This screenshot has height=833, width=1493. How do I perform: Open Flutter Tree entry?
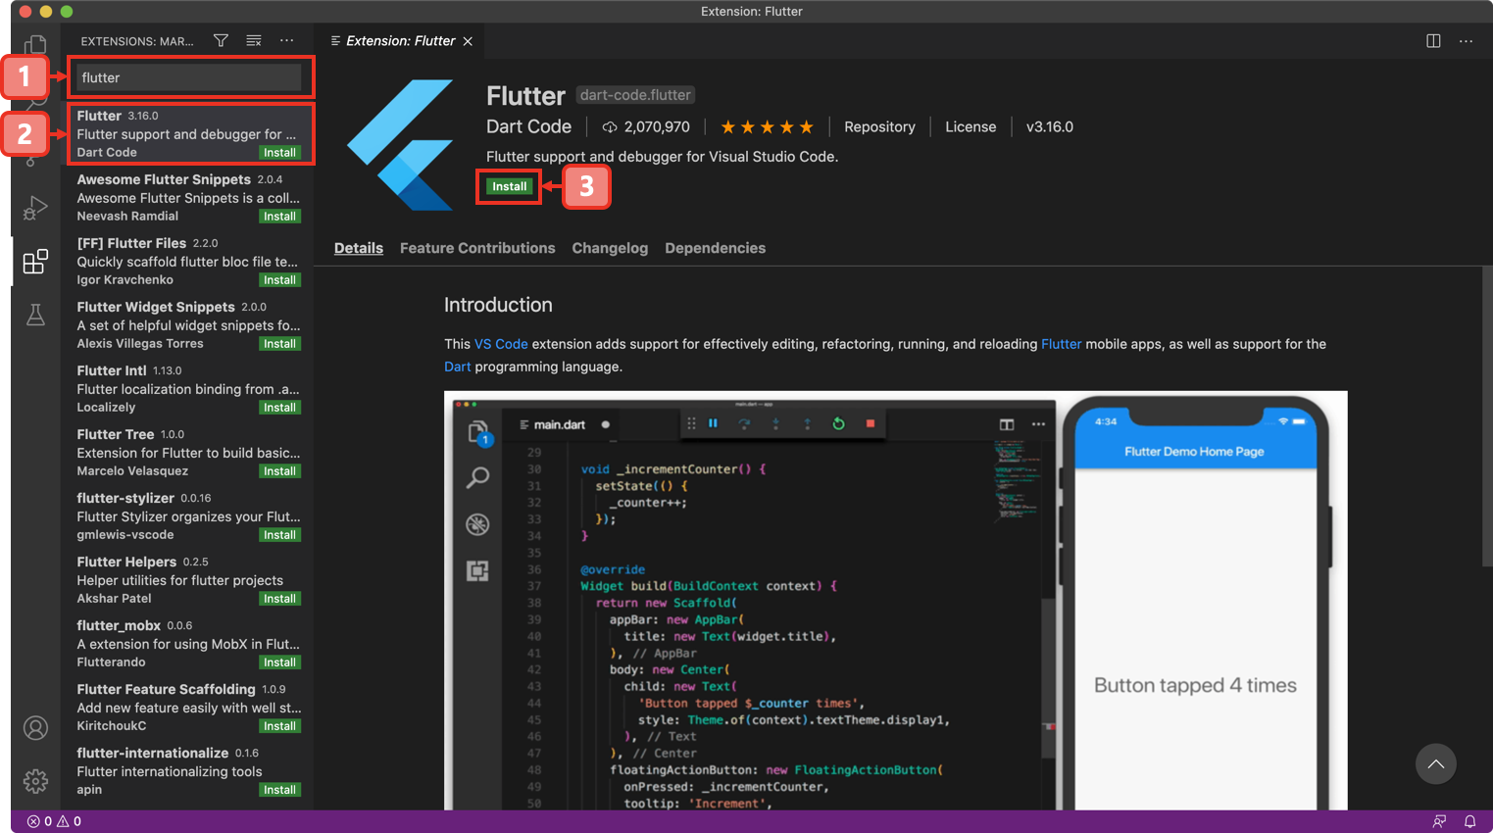pyautogui.click(x=189, y=452)
